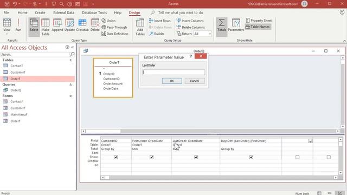The image size is (347, 195).
Task: Click the table pane horizontal scrollbar thumb
Action: click(x=103, y=131)
